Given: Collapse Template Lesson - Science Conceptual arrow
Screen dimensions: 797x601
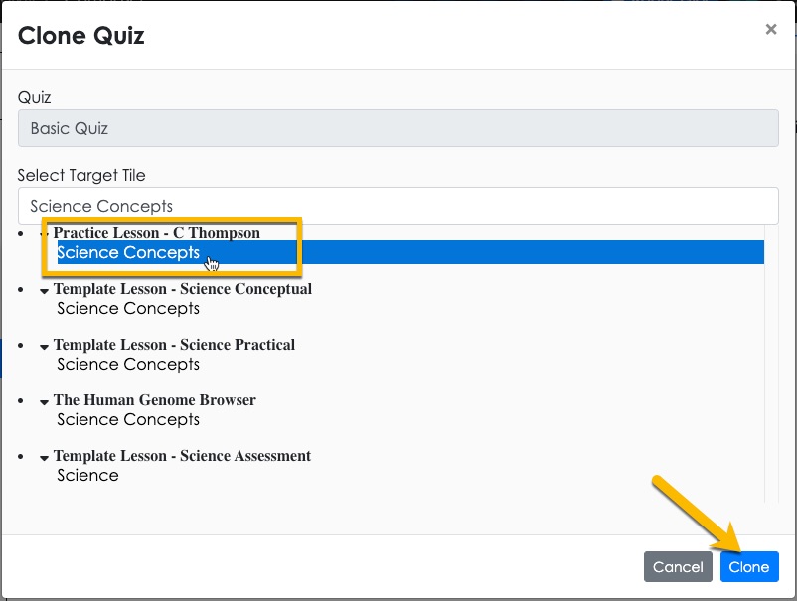Looking at the screenshot, I should click(44, 291).
